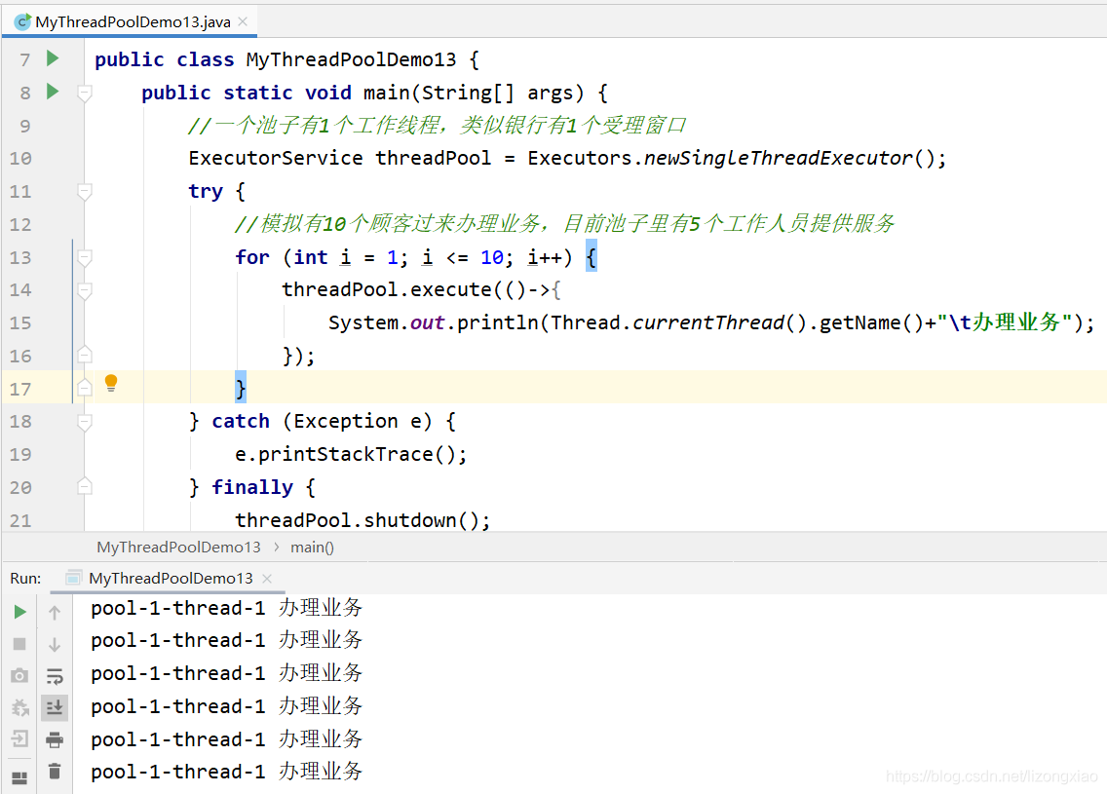
Task: Click the restore layout icon in the Run panel
Action: [19, 775]
